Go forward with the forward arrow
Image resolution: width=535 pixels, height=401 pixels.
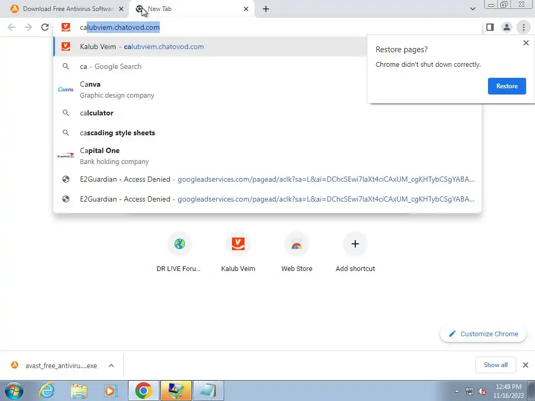coord(28,27)
